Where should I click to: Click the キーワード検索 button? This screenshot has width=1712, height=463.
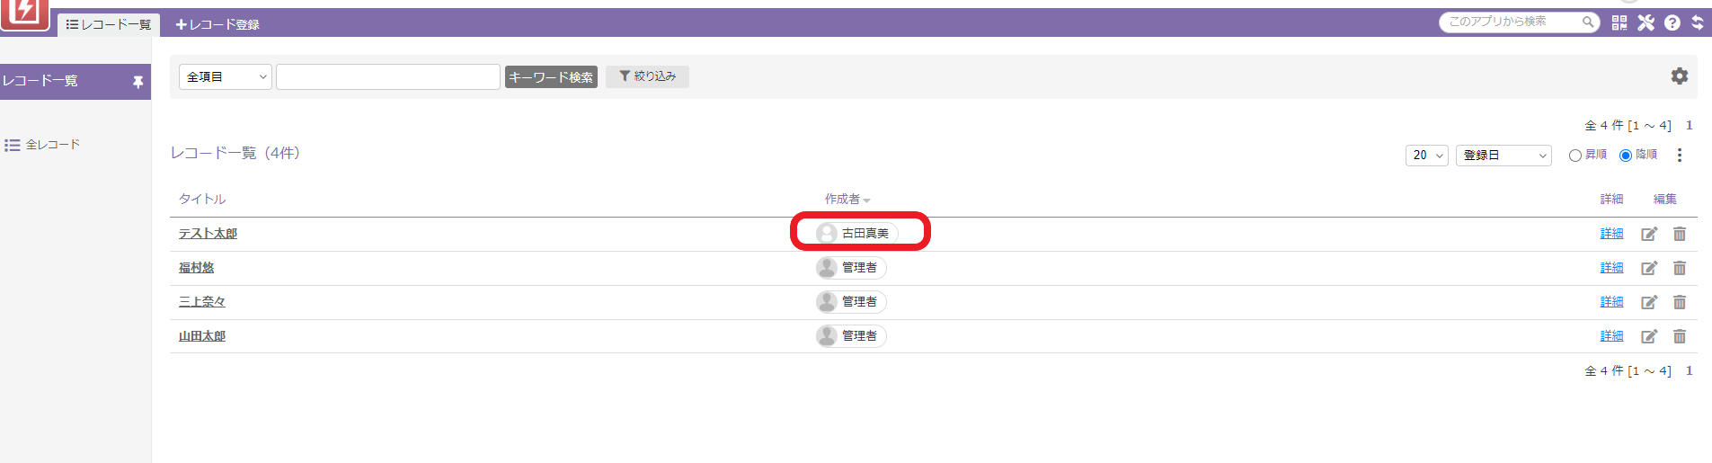(551, 77)
